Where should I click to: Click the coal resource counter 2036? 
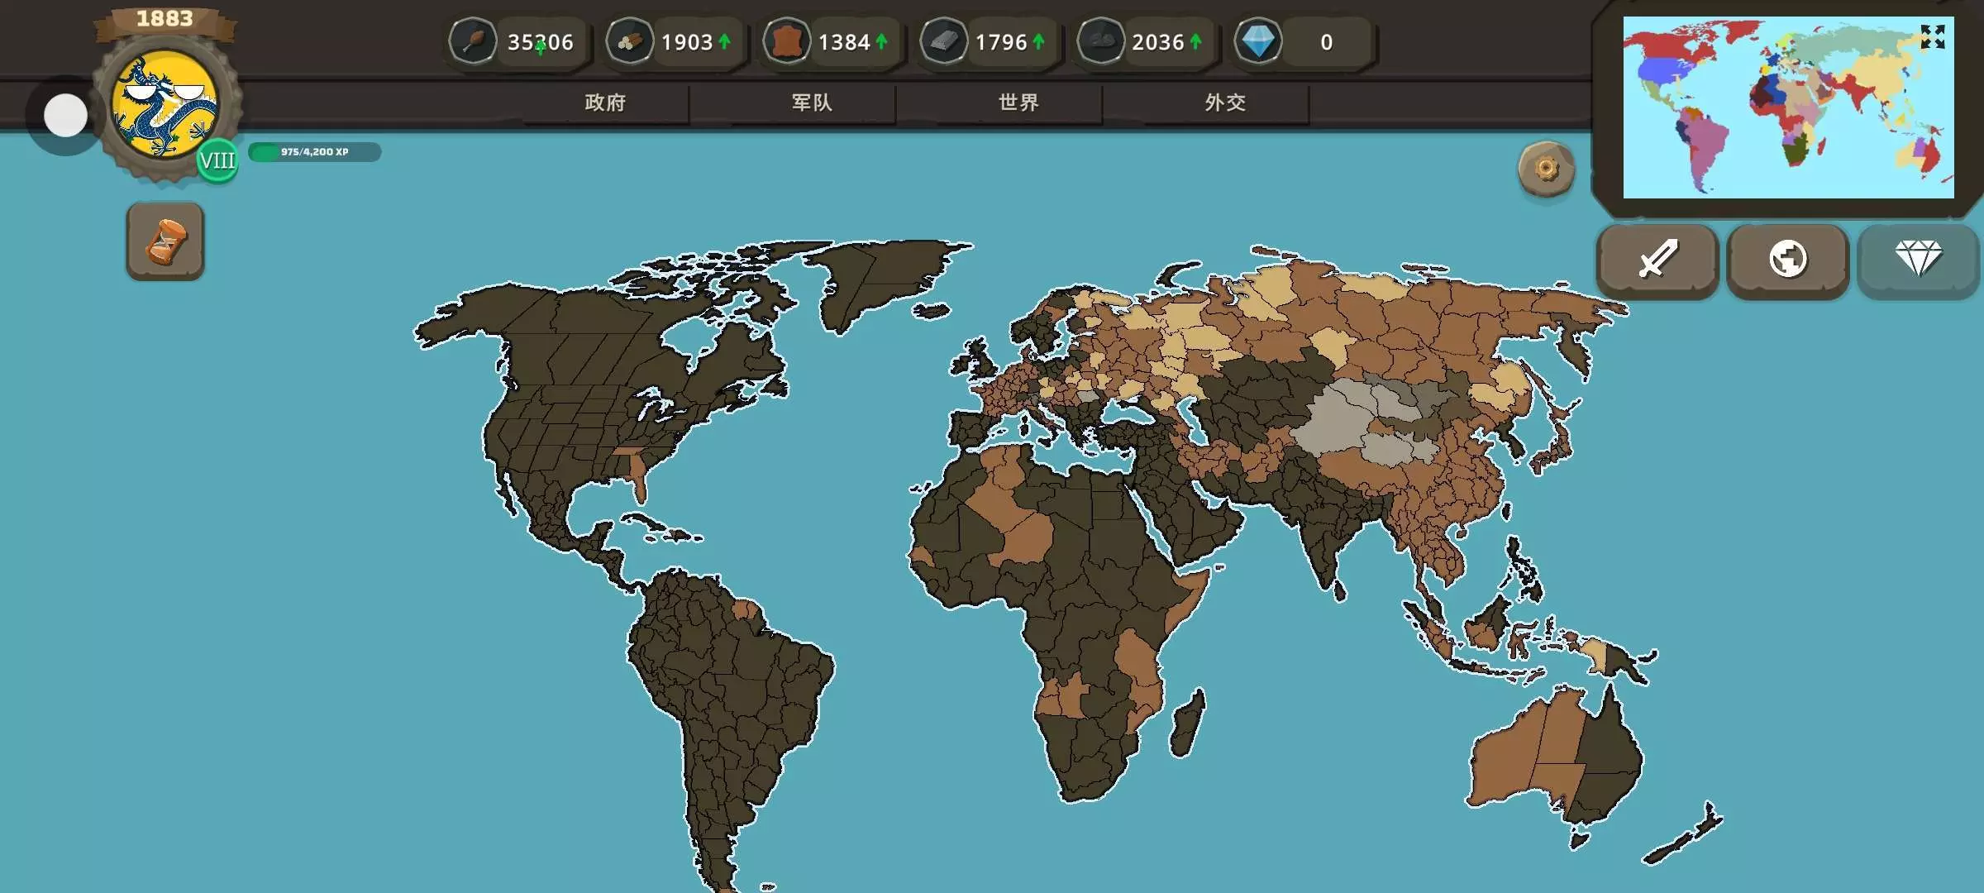[x=1157, y=42]
